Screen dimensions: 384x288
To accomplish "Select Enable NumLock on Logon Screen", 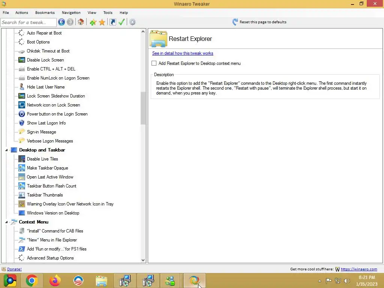I will point(58,78).
